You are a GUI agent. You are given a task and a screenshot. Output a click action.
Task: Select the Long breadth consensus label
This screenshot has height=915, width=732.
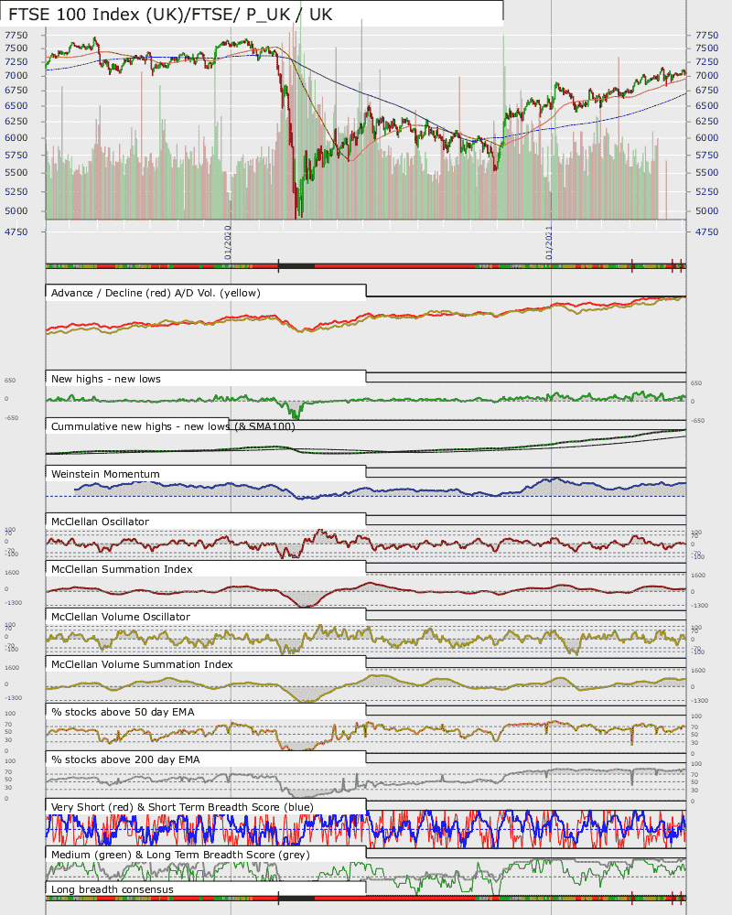(x=112, y=889)
